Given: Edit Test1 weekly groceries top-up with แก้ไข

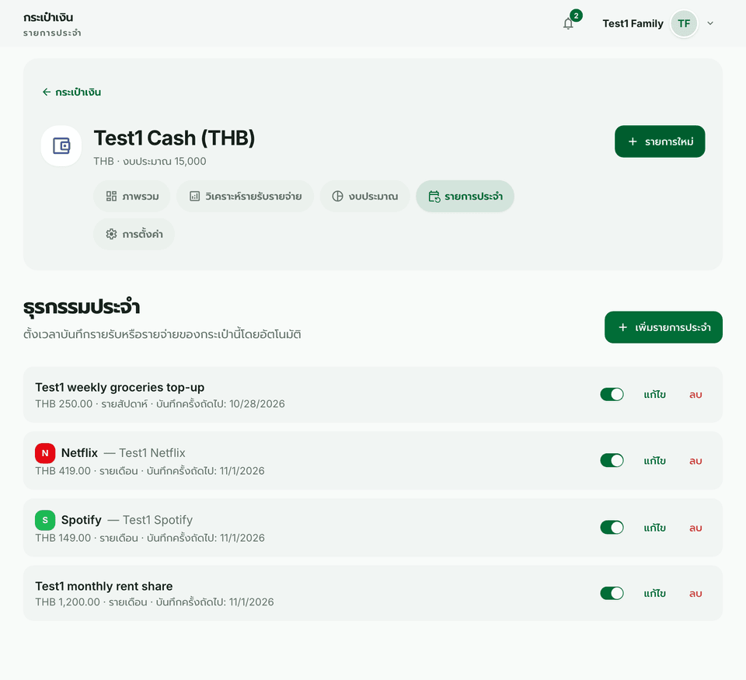Looking at the screenshot, I should pos(654,395).
